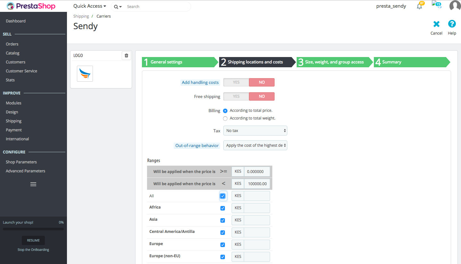Collapse the sidebar with hamburger icon
This screenshot has height=264, width=461.
33,184
